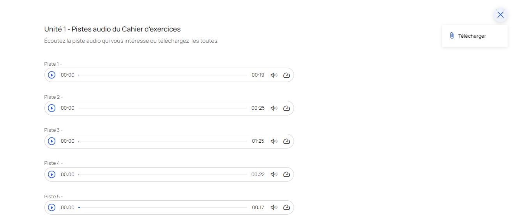
Task: Click the paperclip icon beside Télécharger
Action: coord(451,36)
